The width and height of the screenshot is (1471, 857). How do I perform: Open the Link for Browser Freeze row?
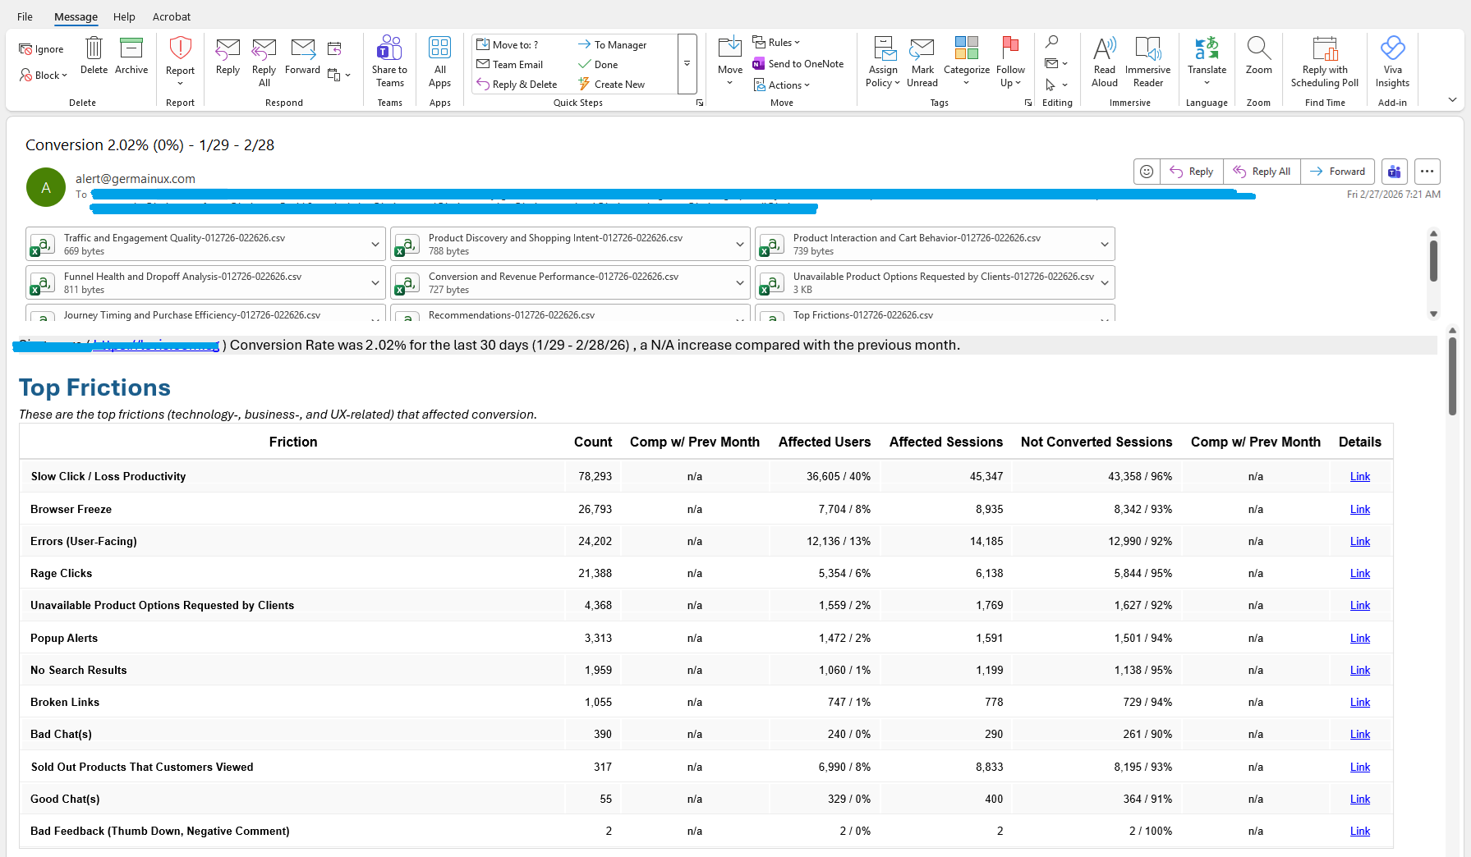(x=1359, y=509)
